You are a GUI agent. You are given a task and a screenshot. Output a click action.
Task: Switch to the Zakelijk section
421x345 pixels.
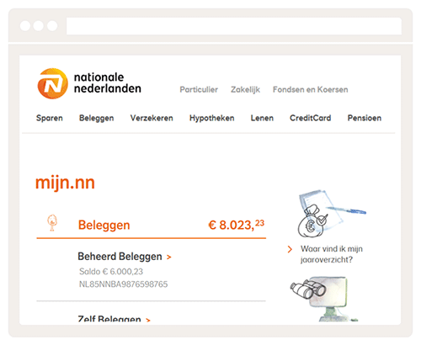[245, 89]
